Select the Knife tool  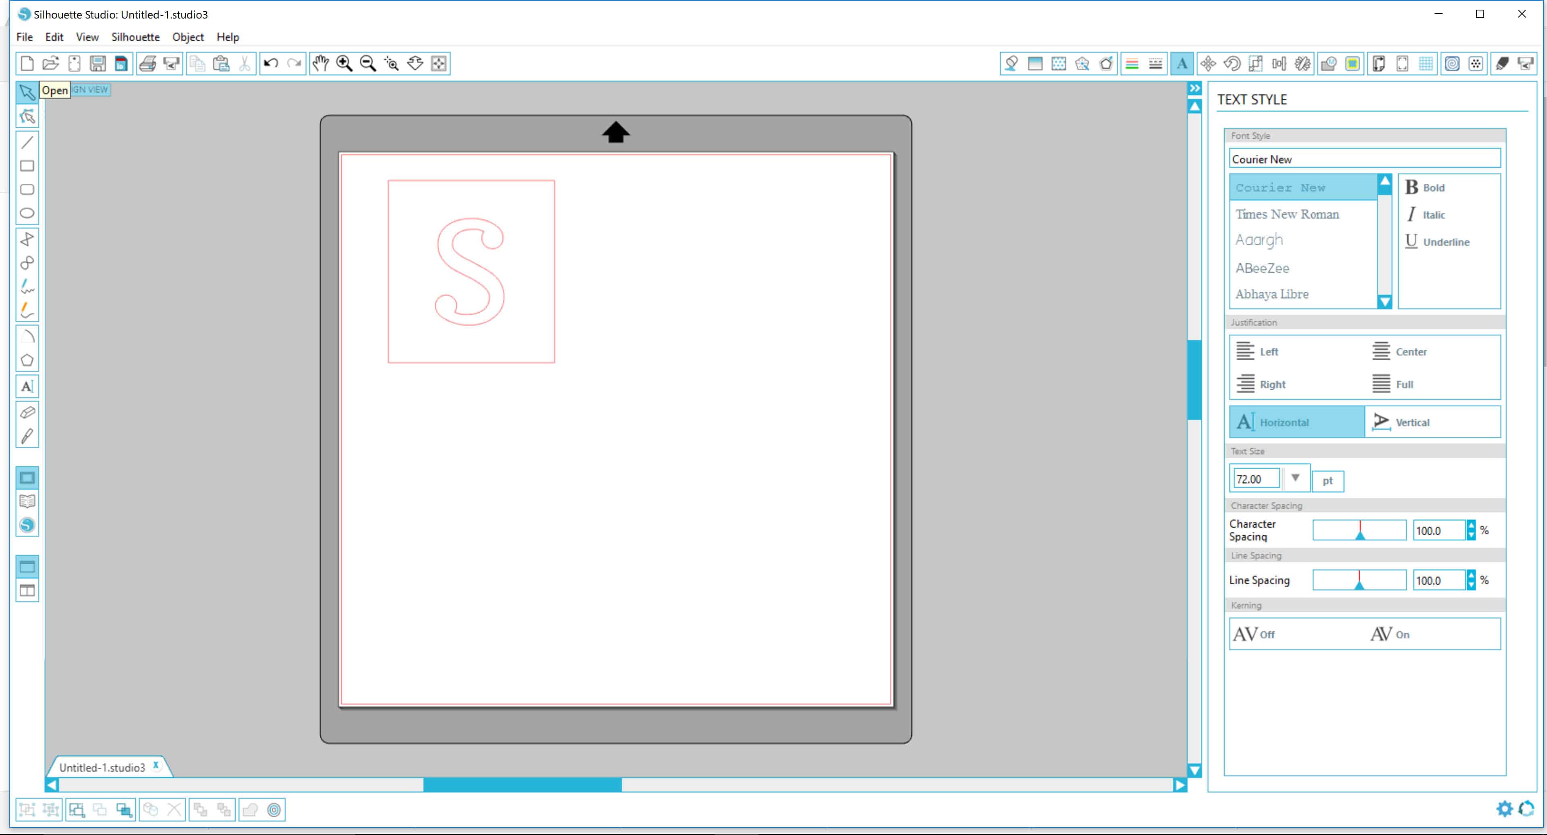click(27, 436)
